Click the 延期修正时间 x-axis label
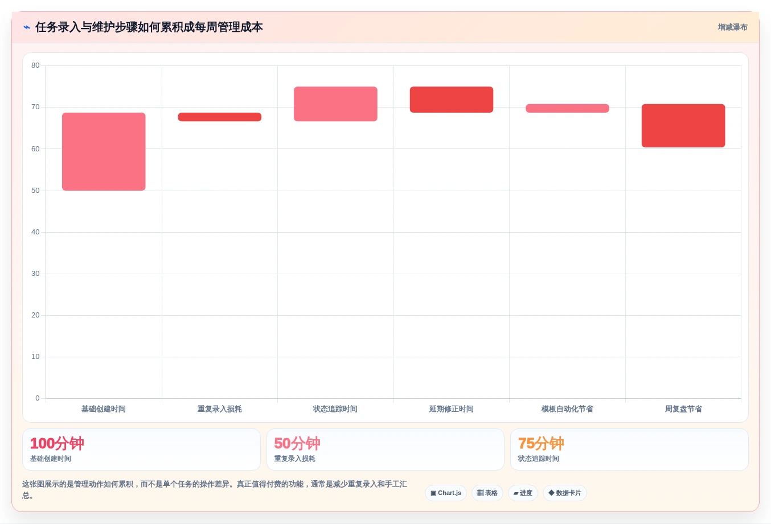 pos(452,409)
